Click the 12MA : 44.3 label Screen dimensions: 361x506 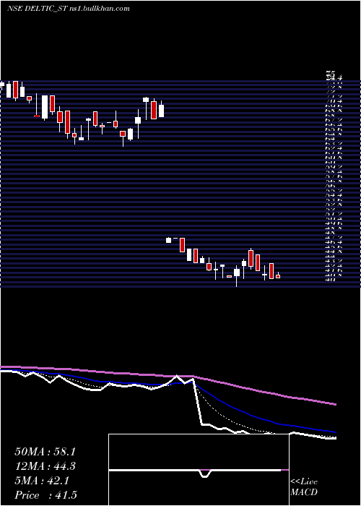pyautogui.click(x=45, y=466)
